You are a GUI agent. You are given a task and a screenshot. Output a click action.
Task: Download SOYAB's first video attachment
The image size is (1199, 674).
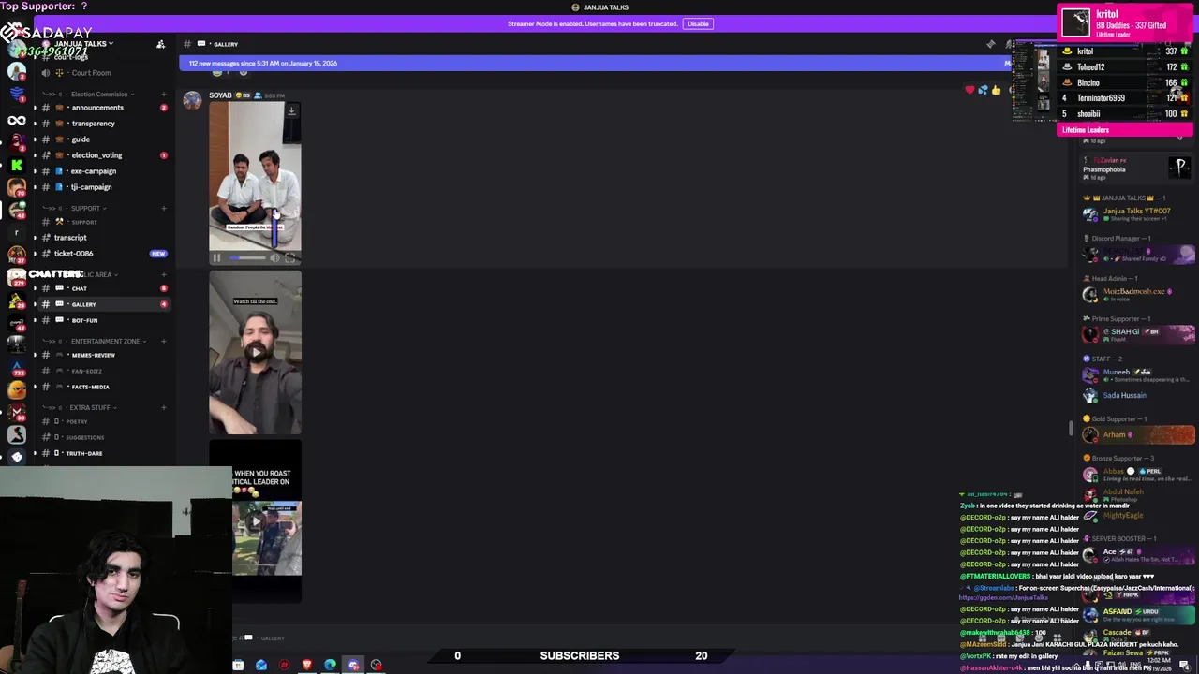click(x=291, y=110)
